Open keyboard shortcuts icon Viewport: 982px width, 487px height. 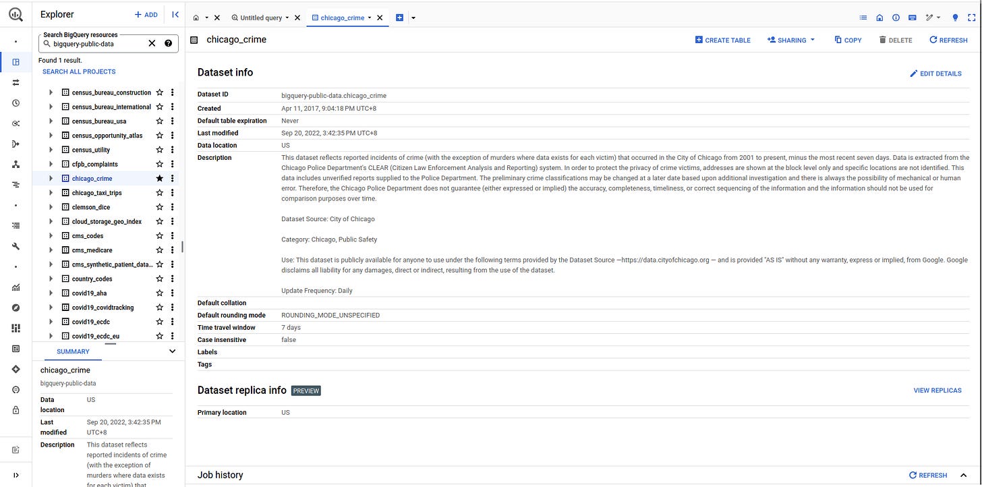[x=913, y=18]
